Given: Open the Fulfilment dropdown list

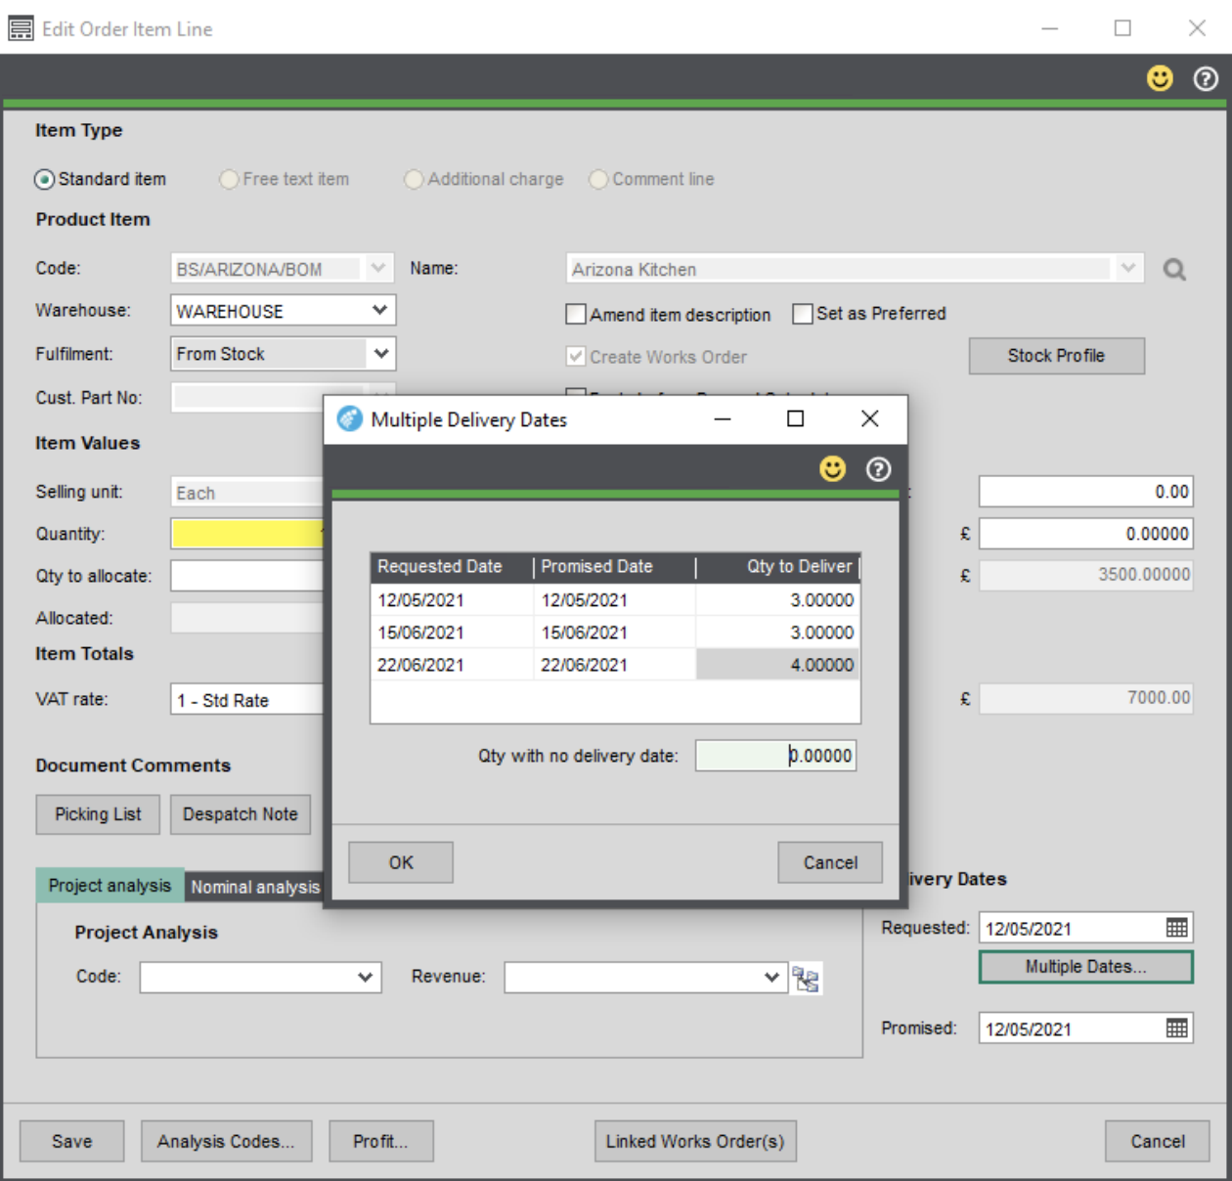Looking at the screenshot, I should [380, 354].
